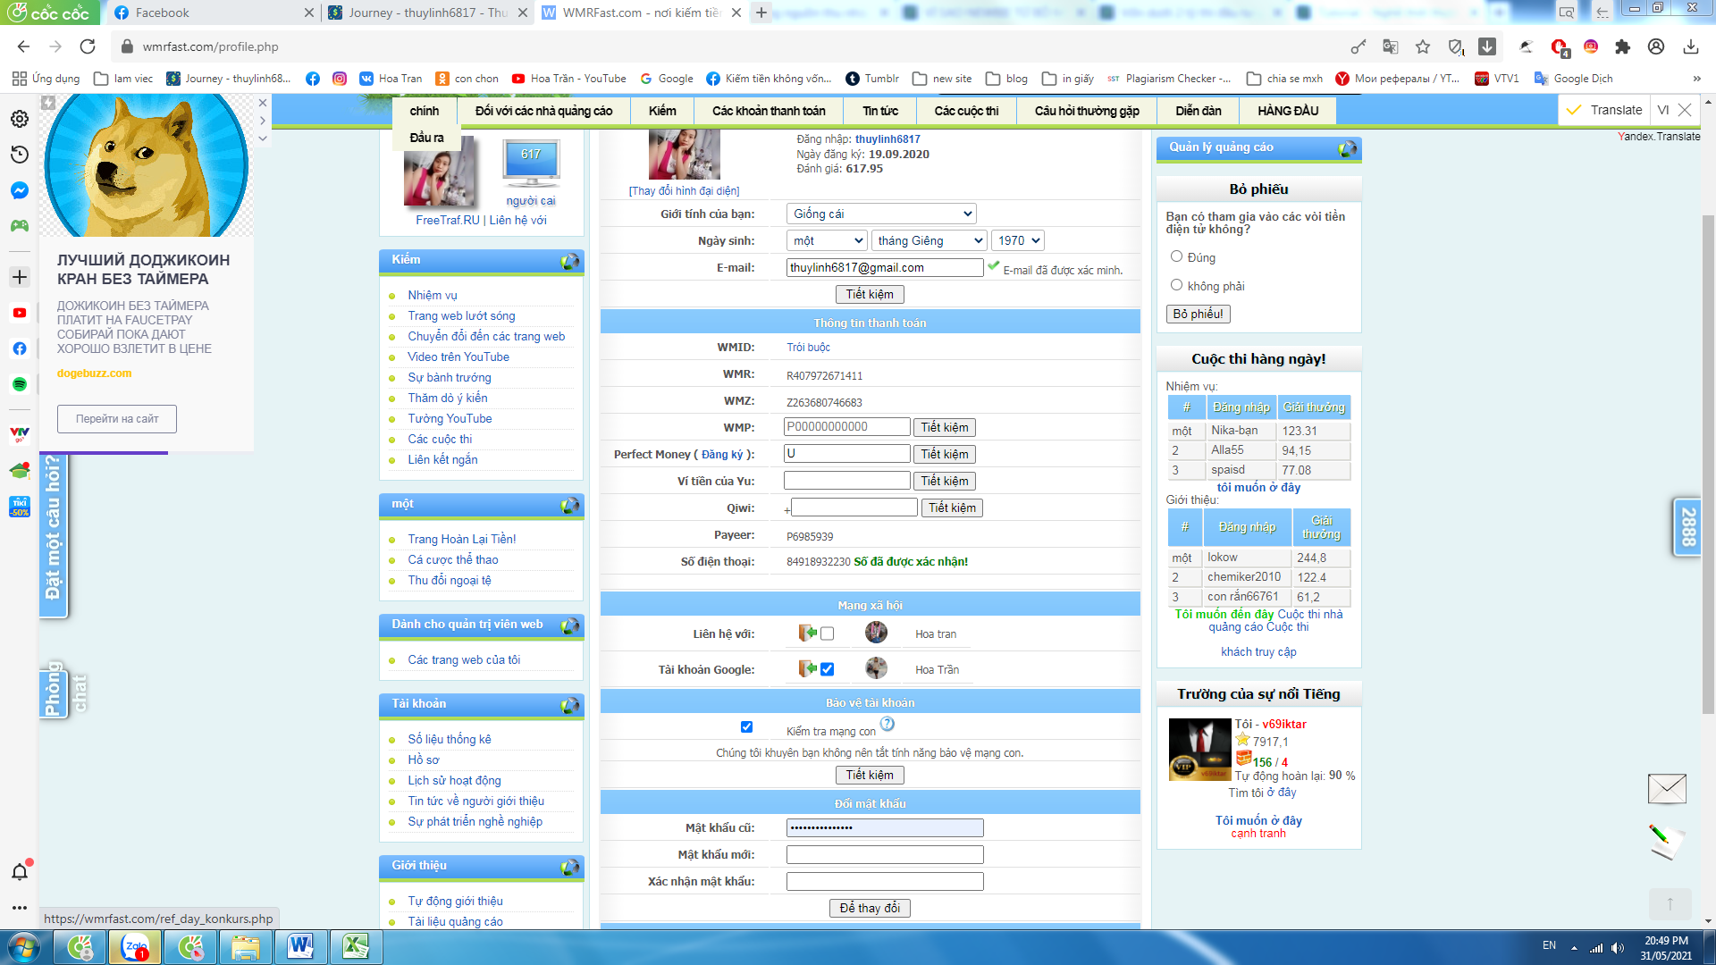Image resolution: width=1716 pixels, height=965 pixels.
Task: Open Microsoft Excel from taskbar
Action: [x=356, y=946]
